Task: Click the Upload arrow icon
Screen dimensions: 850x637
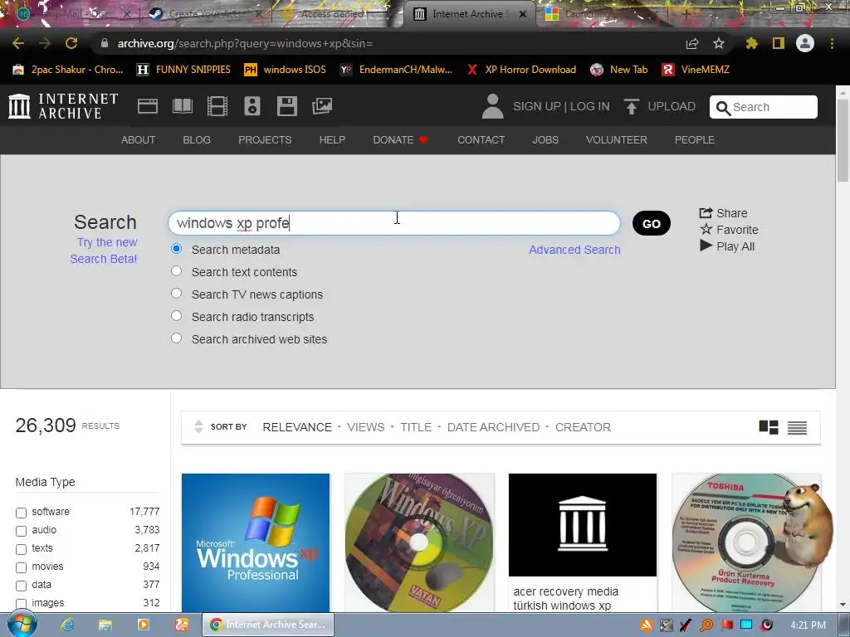Action: (x=631, y=106)
